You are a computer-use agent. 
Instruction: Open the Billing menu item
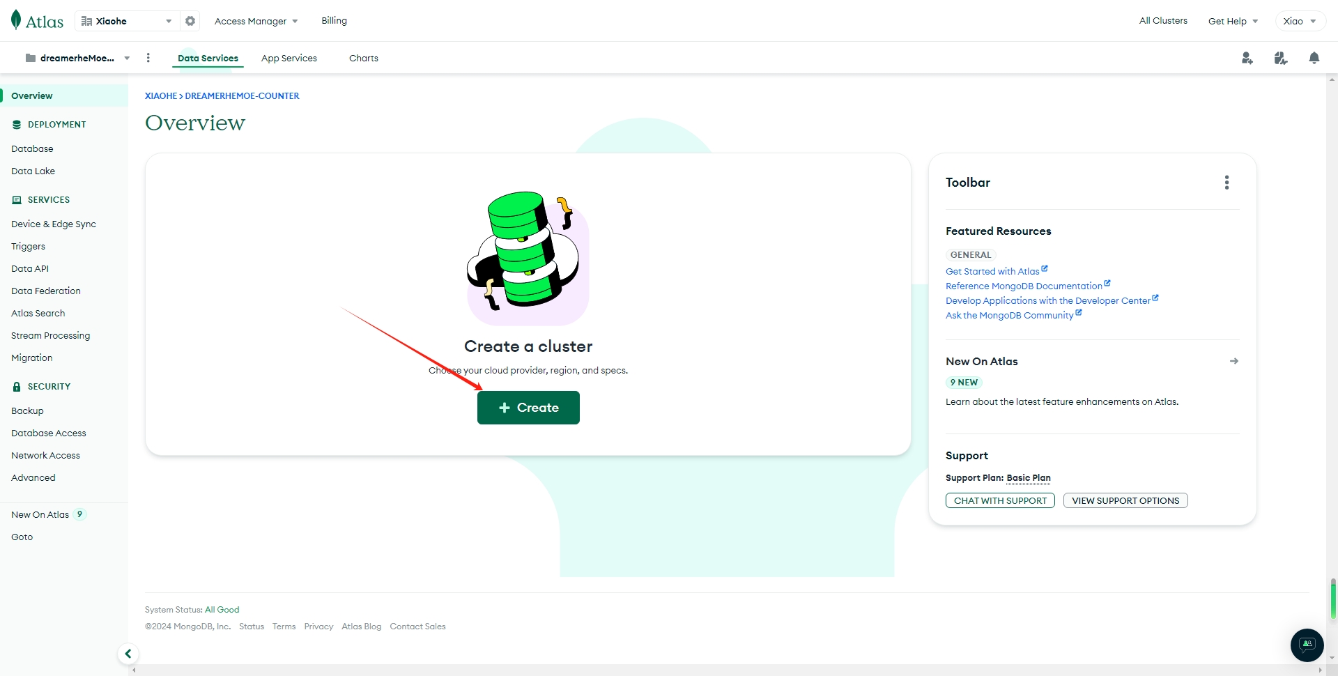tap(334, 21)
